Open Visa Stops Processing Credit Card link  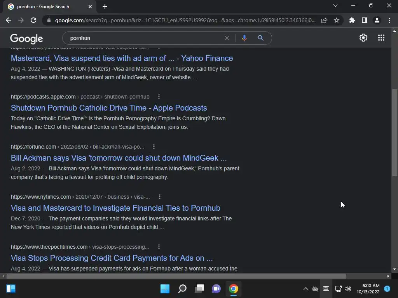tap(112, 258)
